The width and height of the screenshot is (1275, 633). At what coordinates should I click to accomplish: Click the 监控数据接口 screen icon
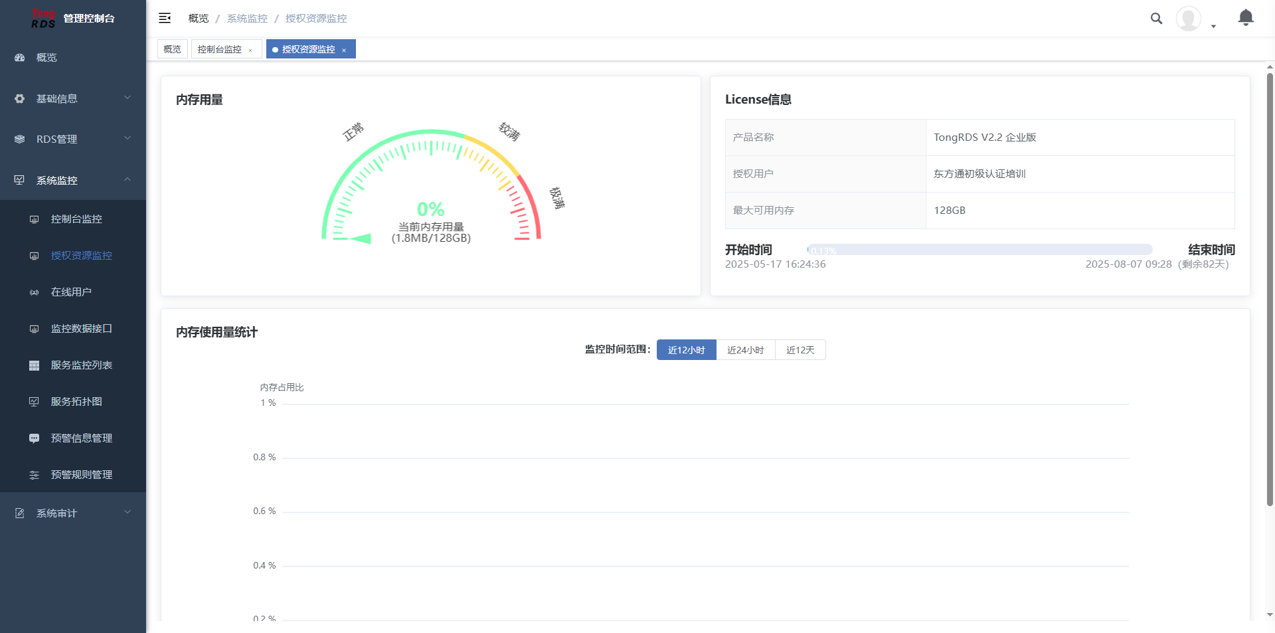point(35,329)
